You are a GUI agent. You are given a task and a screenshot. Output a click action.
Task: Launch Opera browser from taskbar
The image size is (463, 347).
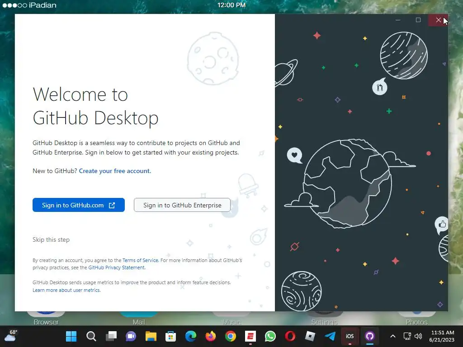click(290, 336)
